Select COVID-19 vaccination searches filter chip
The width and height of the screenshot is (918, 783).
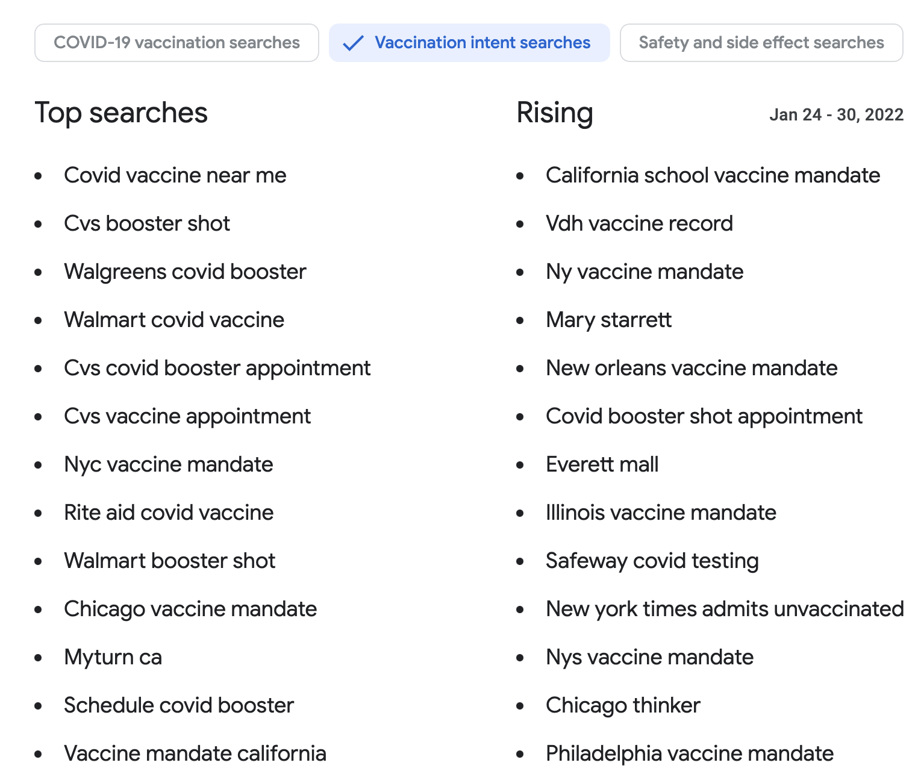pyautogui.click(x=176, y=43)
